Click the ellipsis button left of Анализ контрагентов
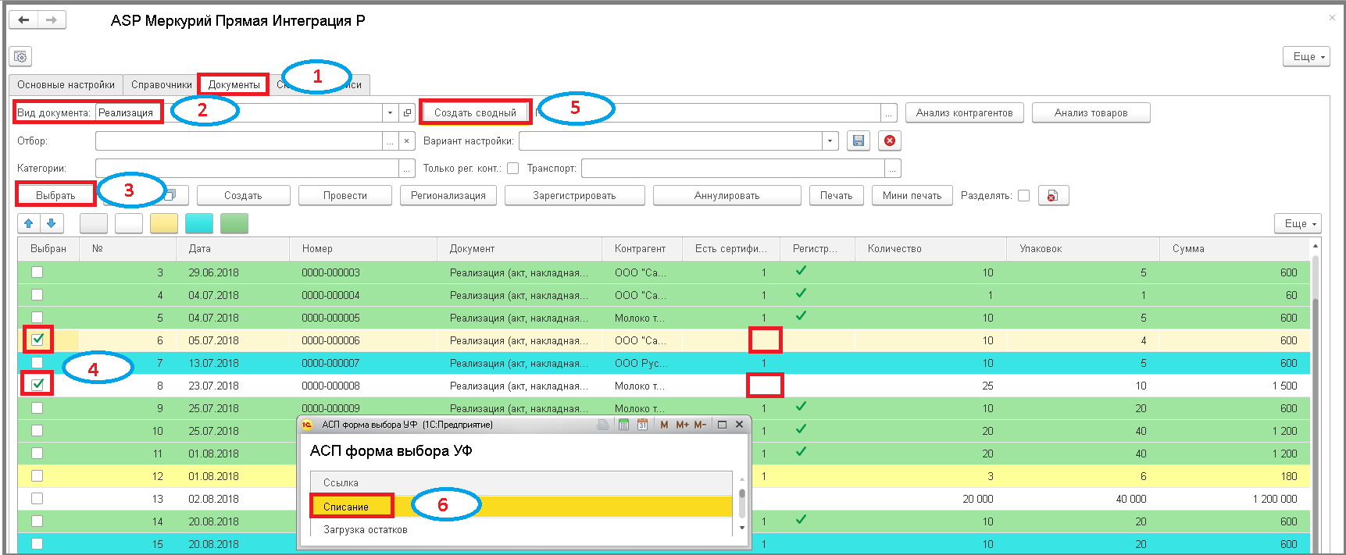Screen dimensions: 1346x555 889,112
